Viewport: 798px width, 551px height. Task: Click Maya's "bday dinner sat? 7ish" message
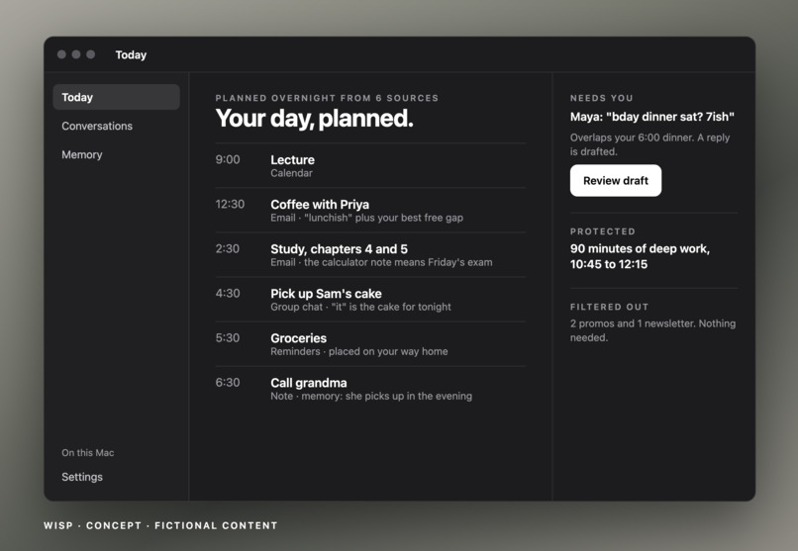click(651, 117)
